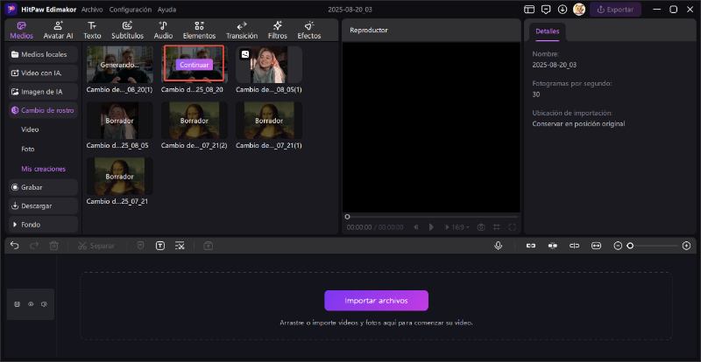Click the text T box icon in timeline toolbar
Screen dimensions: 701x362
[160, 246]
